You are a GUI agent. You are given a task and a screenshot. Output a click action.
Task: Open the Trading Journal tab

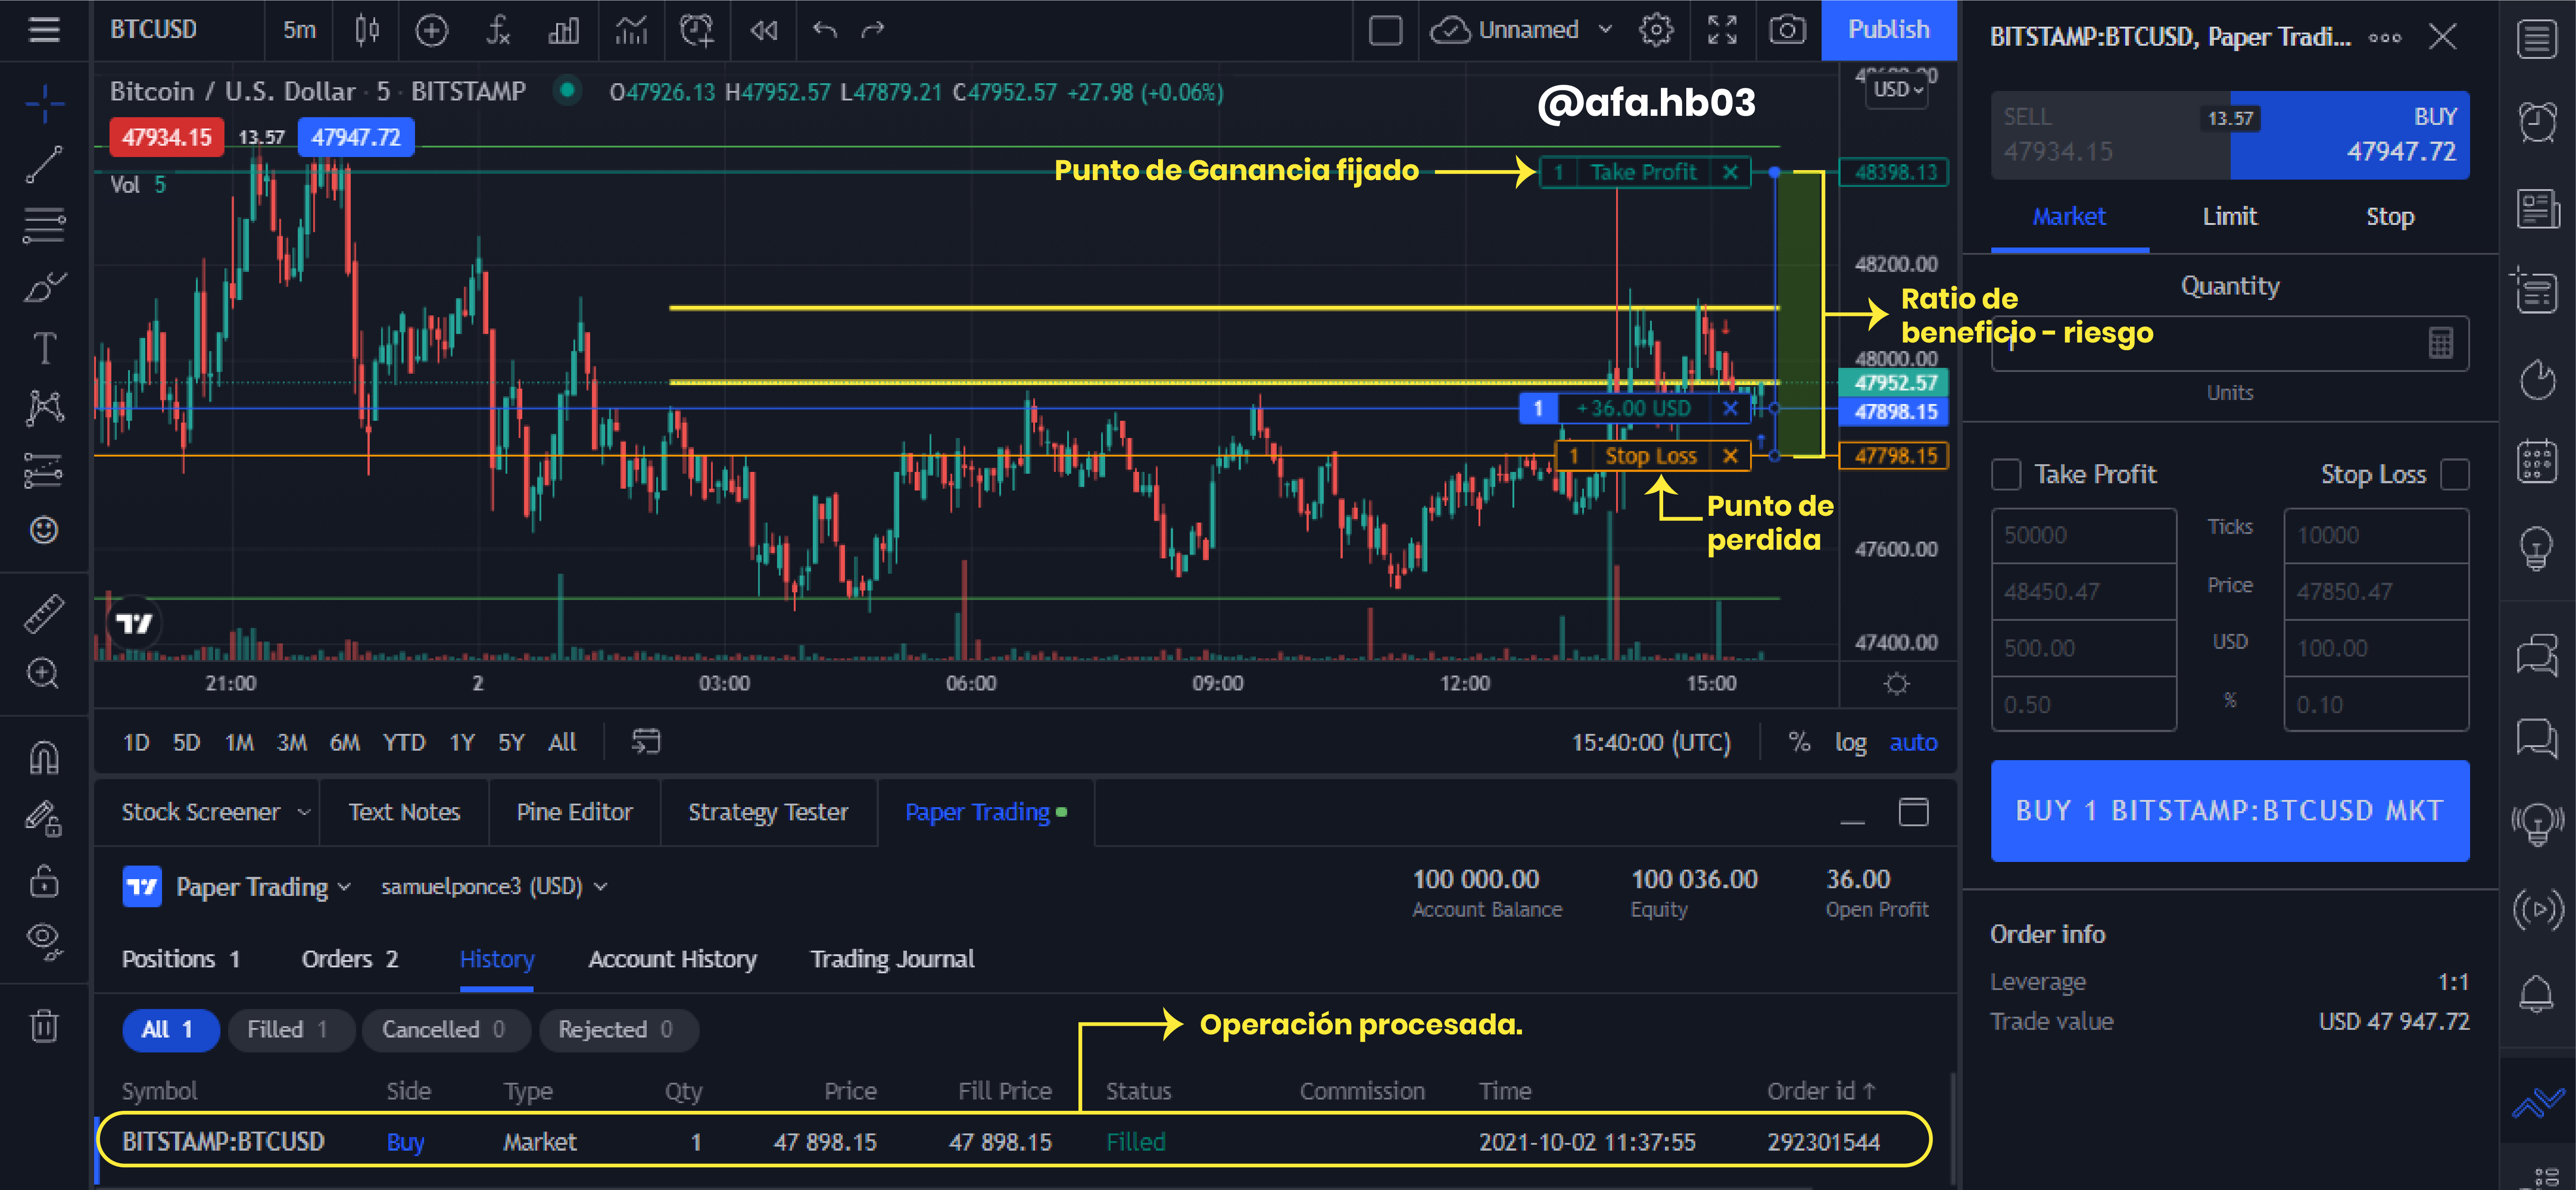[892, 960]
